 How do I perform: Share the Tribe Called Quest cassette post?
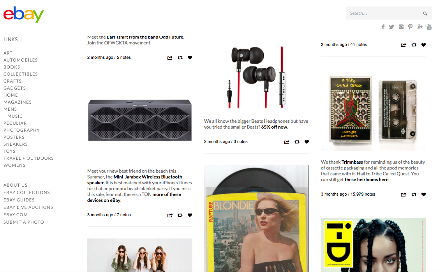pos(403,194)
